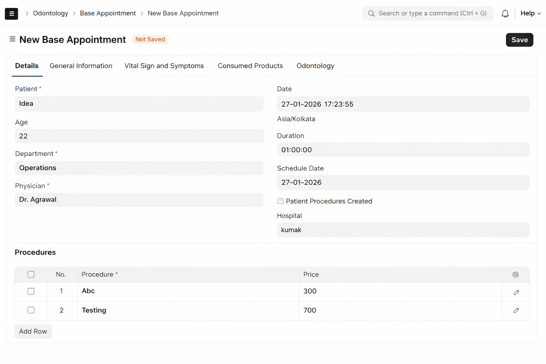
Task: Click the price cell 300
Action: [x=400, y=291]
